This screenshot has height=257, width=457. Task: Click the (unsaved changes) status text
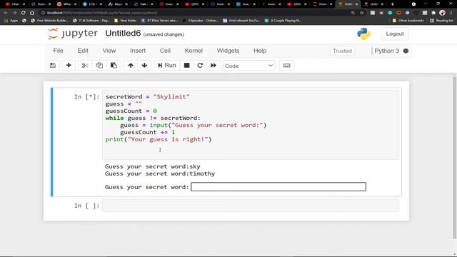(x=164, y=34)
